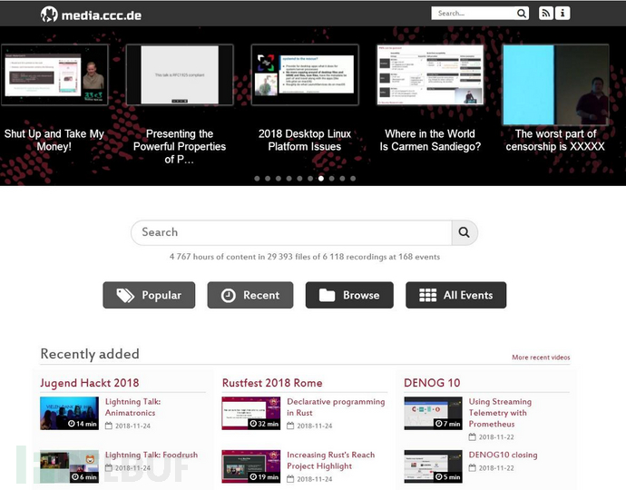Click the date 2018-11-22 under DENOG10 closing
The width and height of the screenshot is (626, 490).
click(496, 468)
